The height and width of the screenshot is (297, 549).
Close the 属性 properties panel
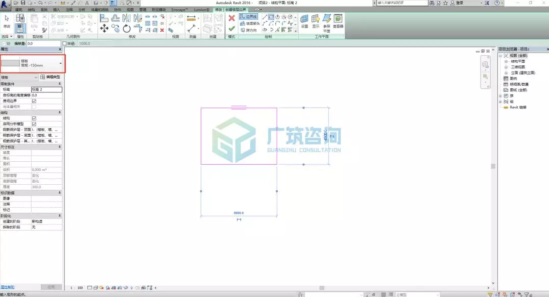pyautogui.click(x=60, y=49)
